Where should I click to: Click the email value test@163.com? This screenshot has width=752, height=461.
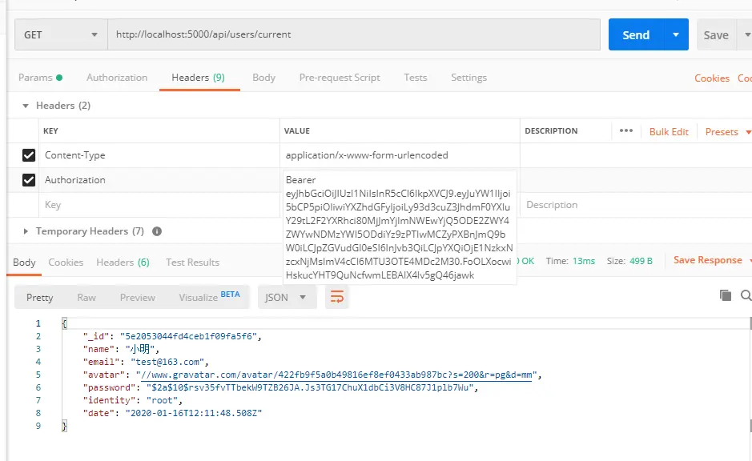tap(167, 362)
